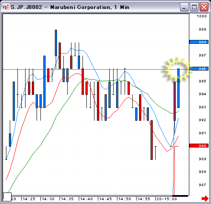This screenshot has height=204, width=211.
Task: Maximize the Marubeni chart window
Action: 194,7
